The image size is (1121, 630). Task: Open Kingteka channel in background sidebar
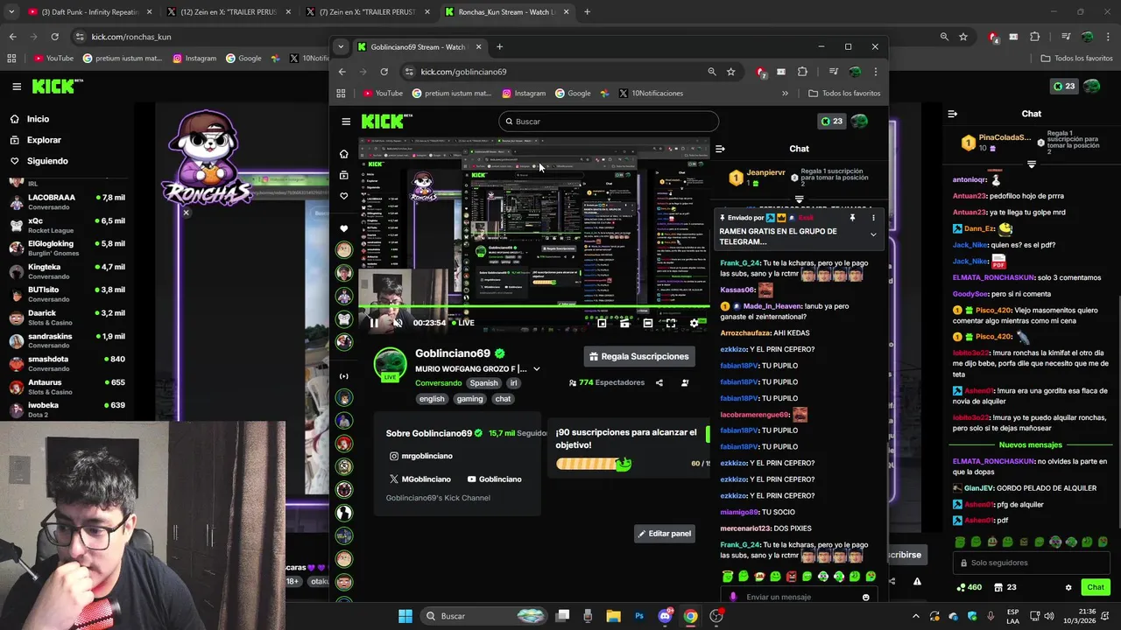point(68,271)
